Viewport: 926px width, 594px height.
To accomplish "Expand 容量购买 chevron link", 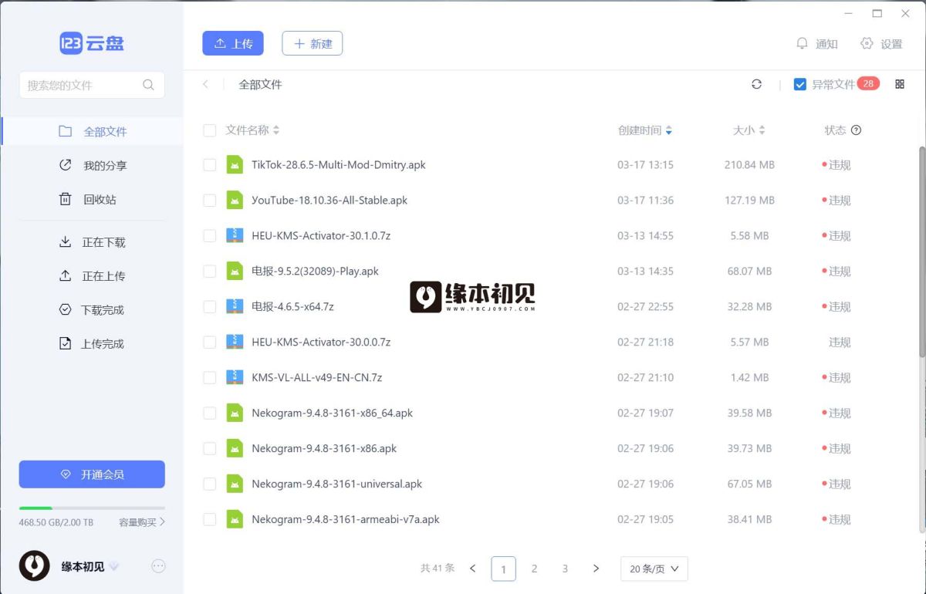I will coord(142,522).
